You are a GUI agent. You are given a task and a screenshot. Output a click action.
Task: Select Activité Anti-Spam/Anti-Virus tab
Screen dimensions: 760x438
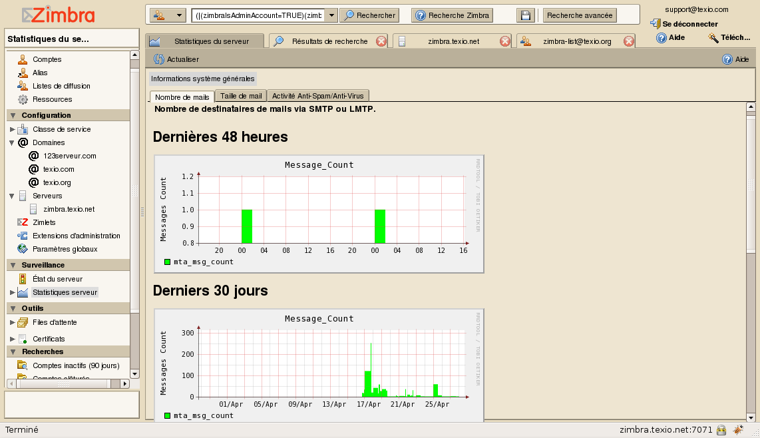click(x=318, y=96)
